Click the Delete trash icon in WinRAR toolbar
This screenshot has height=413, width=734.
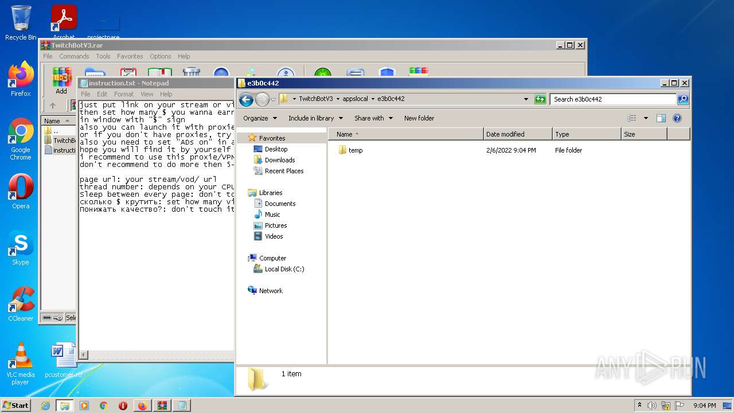[192, 72]
